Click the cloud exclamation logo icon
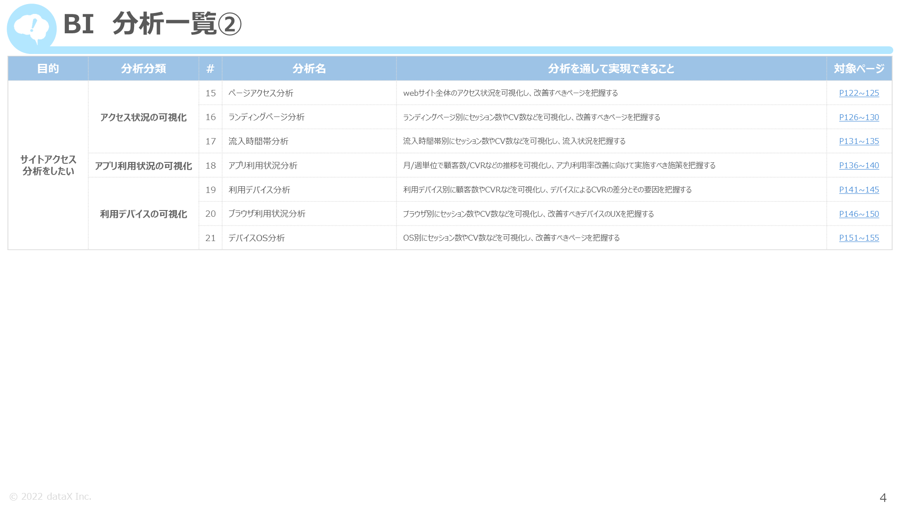The width and height of the screenshot is (900, 506). 31,28
